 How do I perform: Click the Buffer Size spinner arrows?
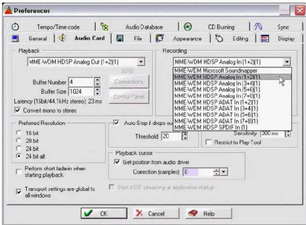[97, 91]
